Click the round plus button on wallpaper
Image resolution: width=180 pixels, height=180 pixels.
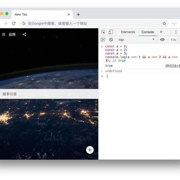[90, 150]
